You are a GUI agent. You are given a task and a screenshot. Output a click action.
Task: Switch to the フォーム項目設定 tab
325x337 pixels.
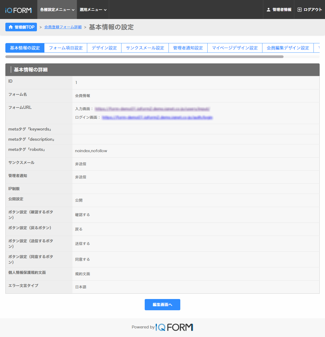click(66, 48)
